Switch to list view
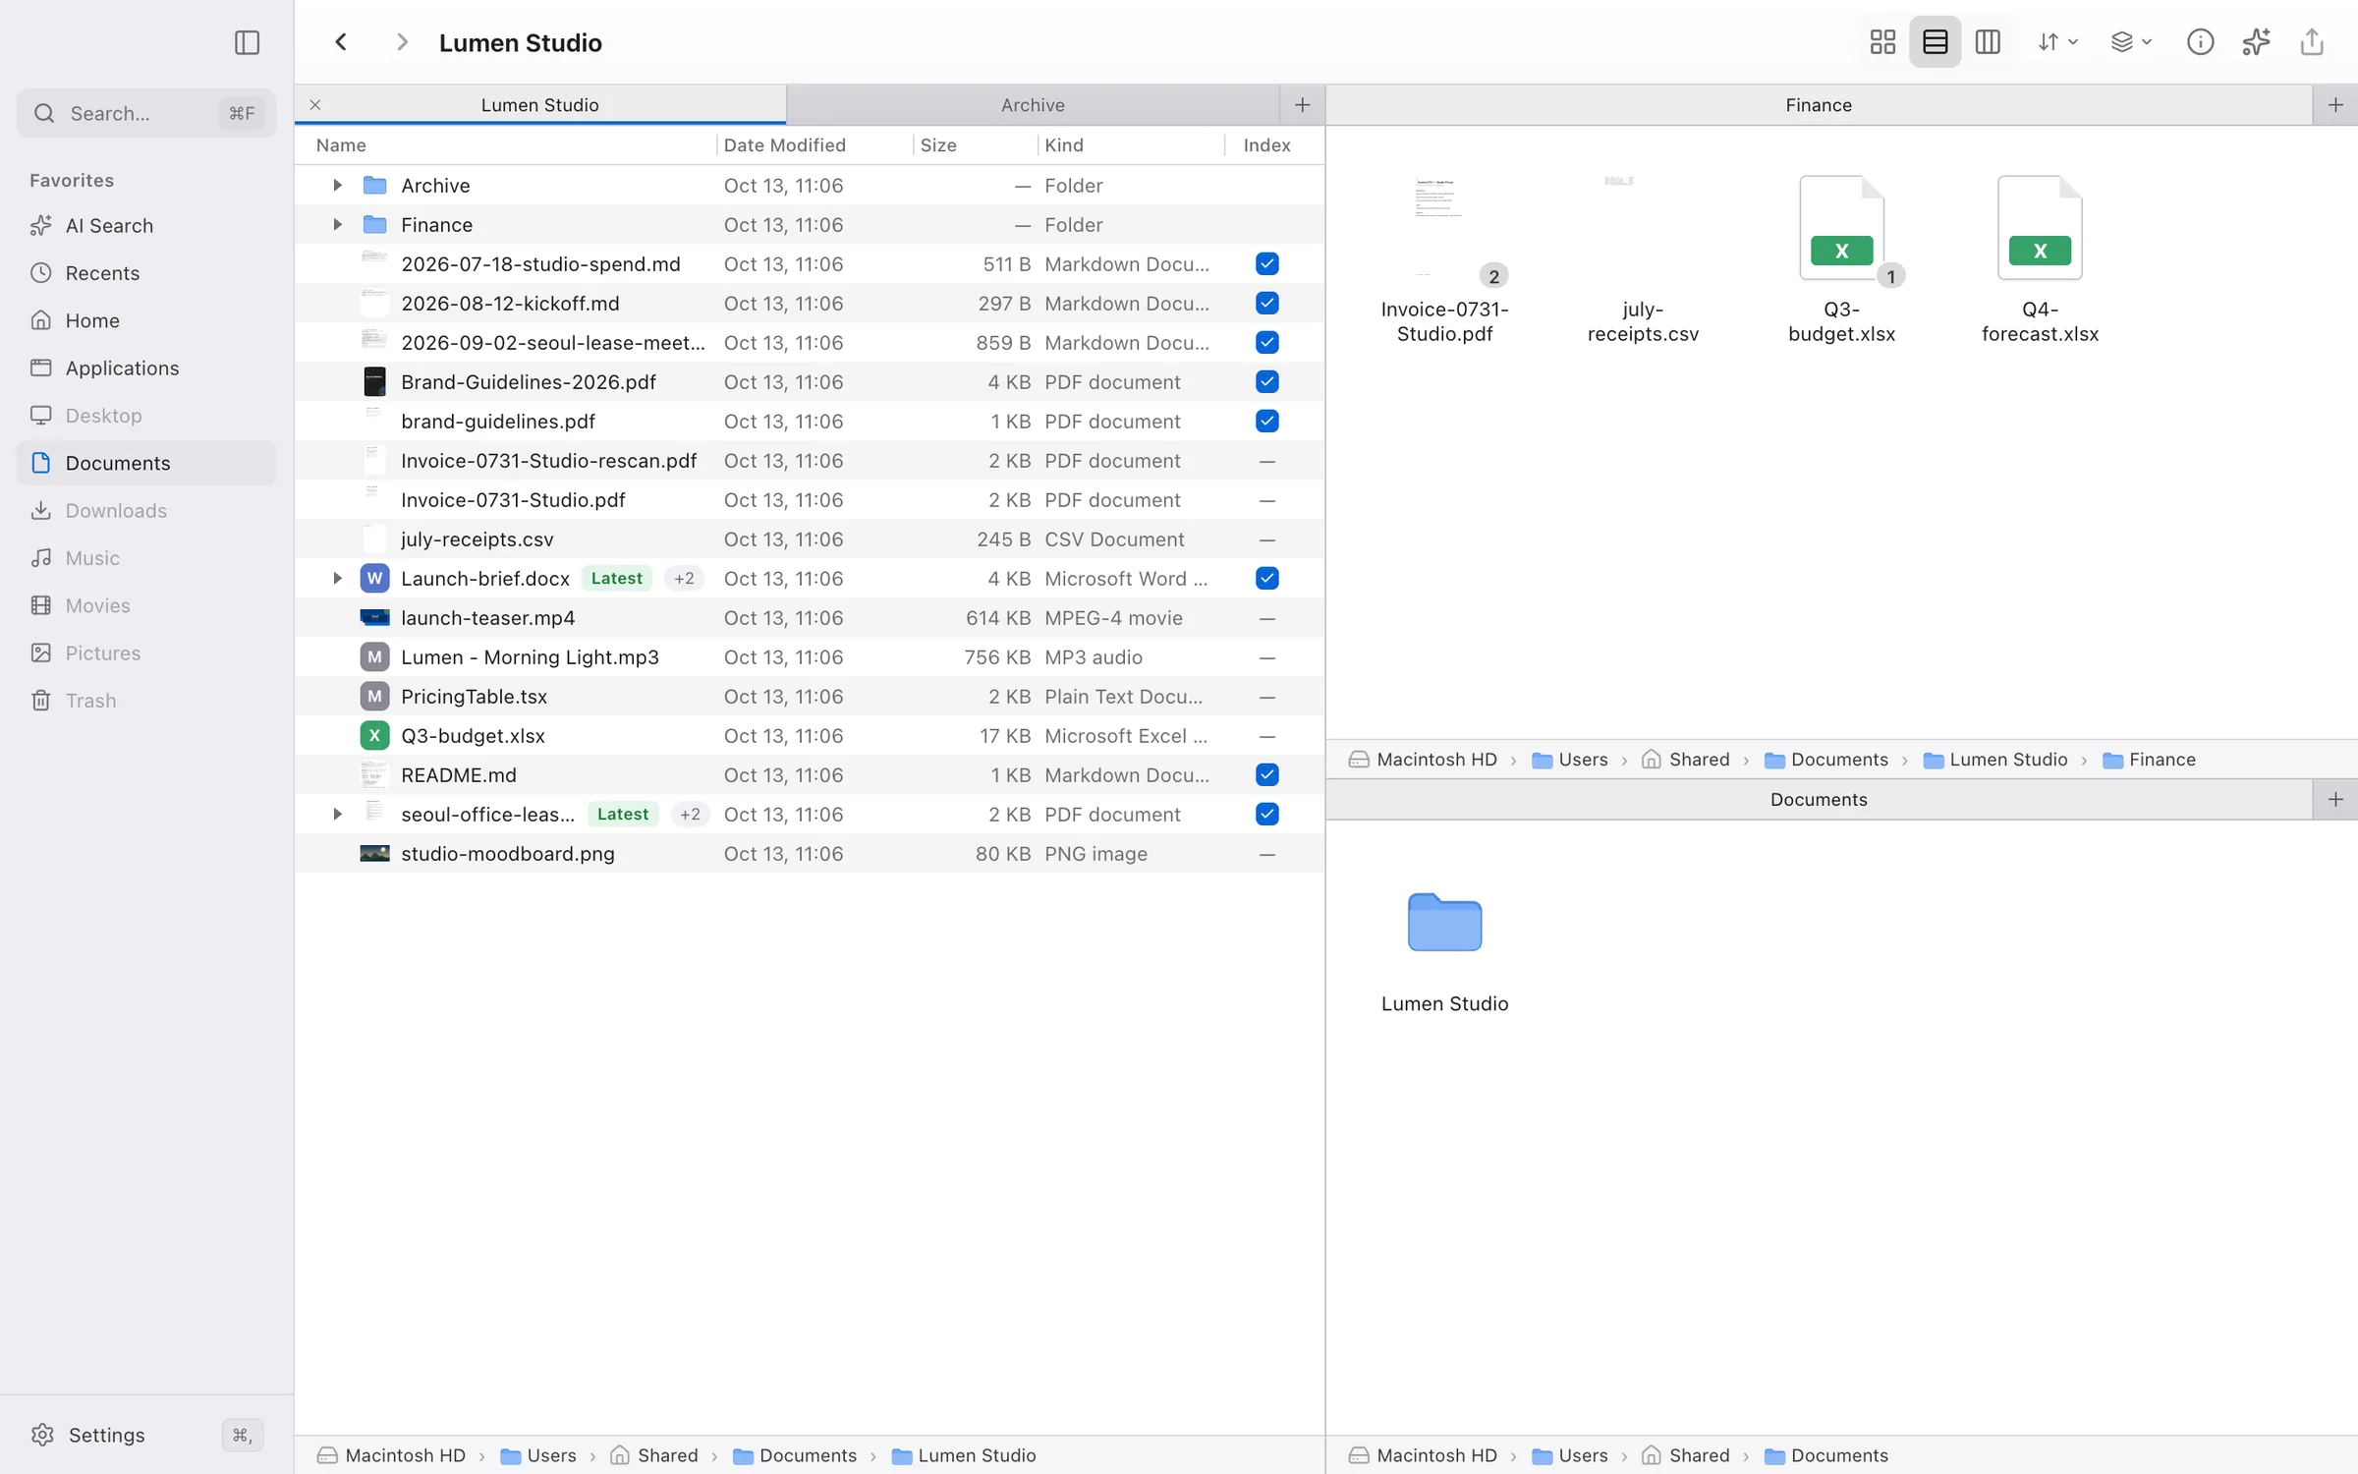 point(1935,42)
